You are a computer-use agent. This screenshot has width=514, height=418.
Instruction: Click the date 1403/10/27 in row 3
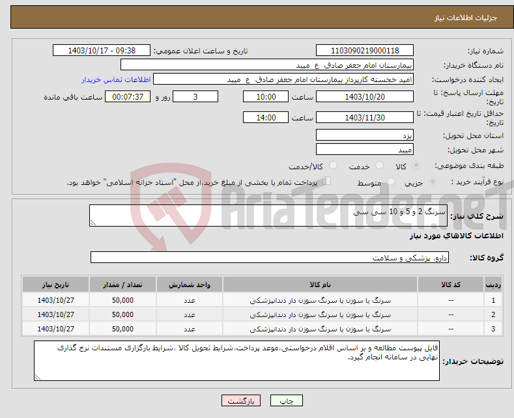[56, 329]
